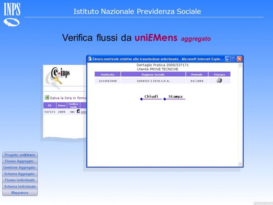Select Flusso individuale in the side menu
273x205 pixels.
[x=19, y=180]
